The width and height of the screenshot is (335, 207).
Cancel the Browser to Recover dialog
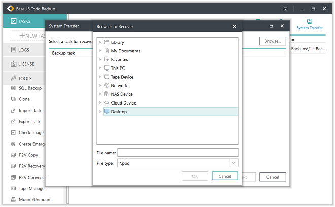pyautogui.click(x=224, y=176)
